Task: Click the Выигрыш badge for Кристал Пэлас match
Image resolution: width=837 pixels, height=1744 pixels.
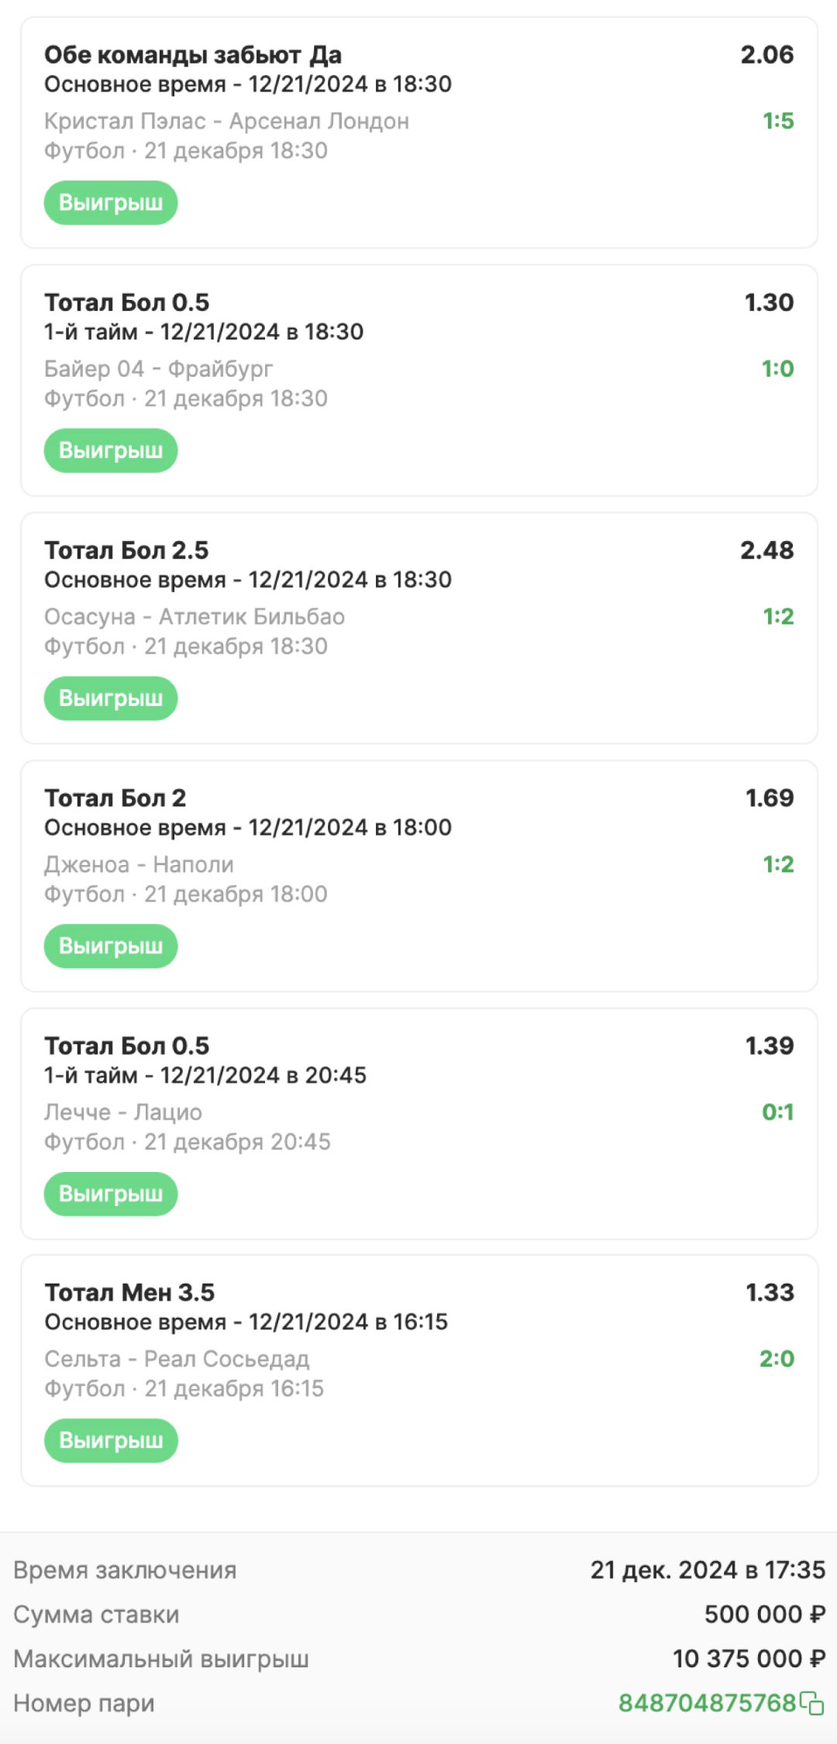Action: 111,203
